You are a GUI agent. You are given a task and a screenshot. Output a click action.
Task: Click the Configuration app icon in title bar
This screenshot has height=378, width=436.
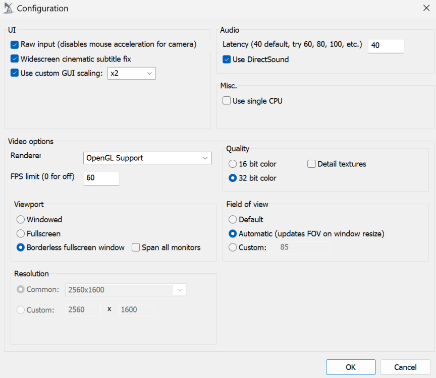(9, 9)
